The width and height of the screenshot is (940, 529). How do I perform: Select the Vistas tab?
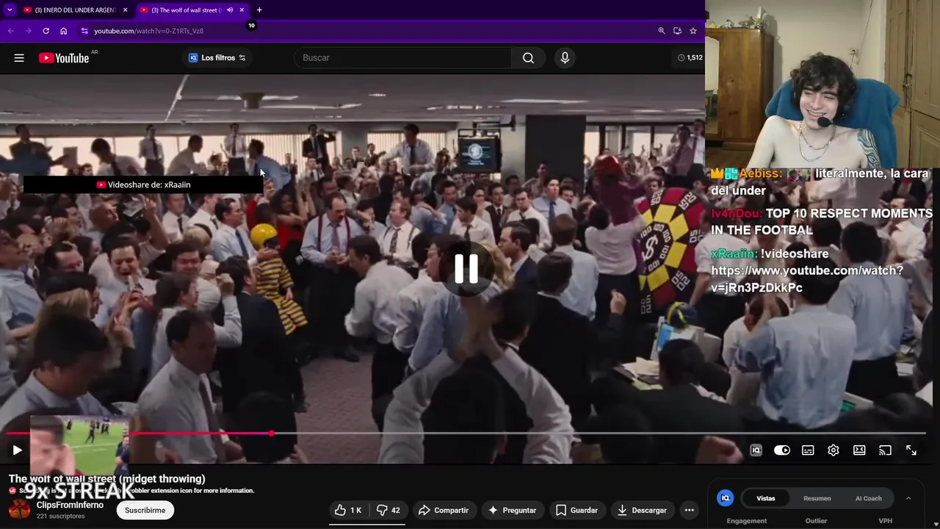766,498
